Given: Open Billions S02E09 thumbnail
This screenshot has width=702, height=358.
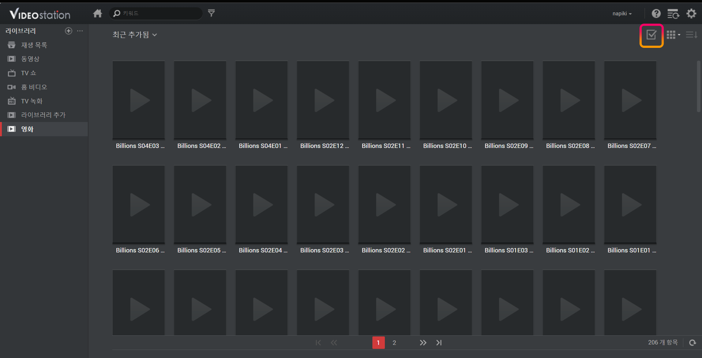Looking at the screenshot, I should coord(507,100).
